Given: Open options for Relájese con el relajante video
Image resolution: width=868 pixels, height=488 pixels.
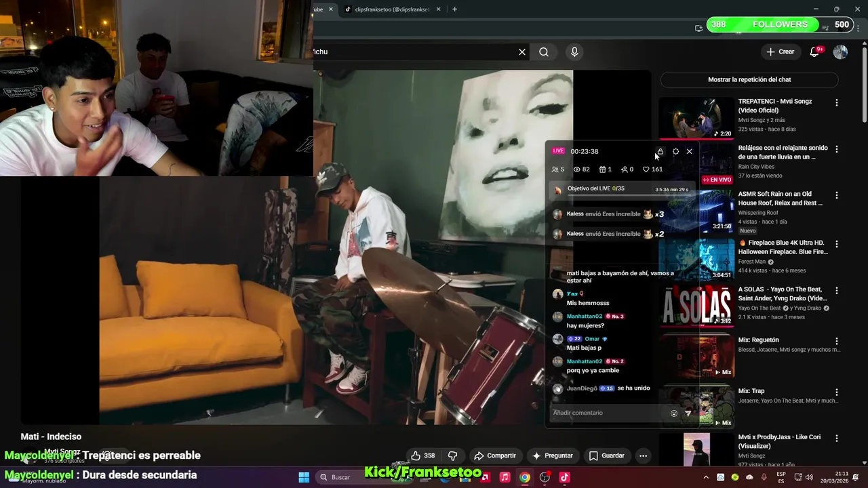Looking at the screenshot, I should click(837, 148).
